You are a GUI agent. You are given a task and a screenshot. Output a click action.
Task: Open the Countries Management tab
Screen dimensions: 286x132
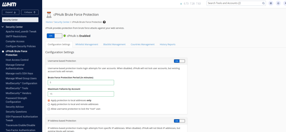pos(142,44)
